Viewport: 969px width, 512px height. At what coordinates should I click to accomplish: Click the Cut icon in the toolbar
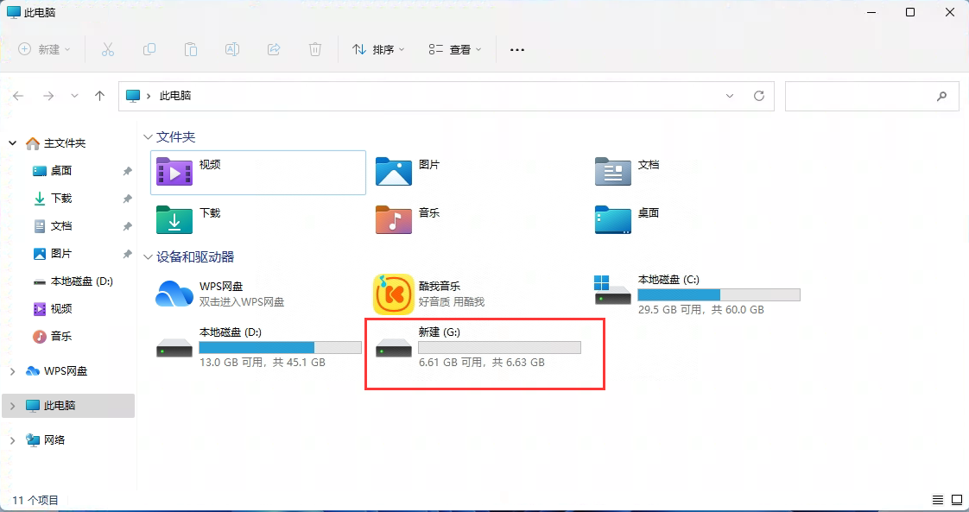point(107,49)
